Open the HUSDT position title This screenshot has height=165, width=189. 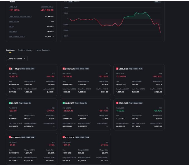[15, 103]
